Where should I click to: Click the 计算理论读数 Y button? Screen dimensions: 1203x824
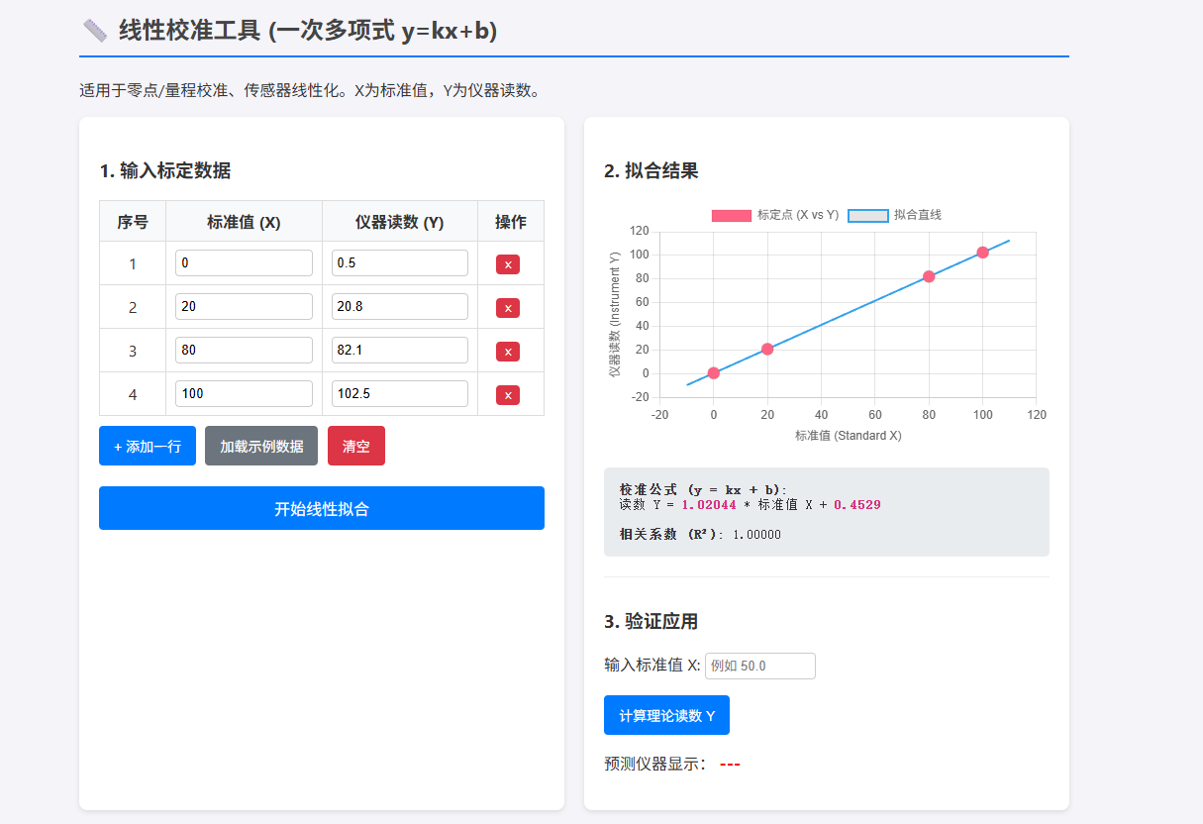(666, 715)
